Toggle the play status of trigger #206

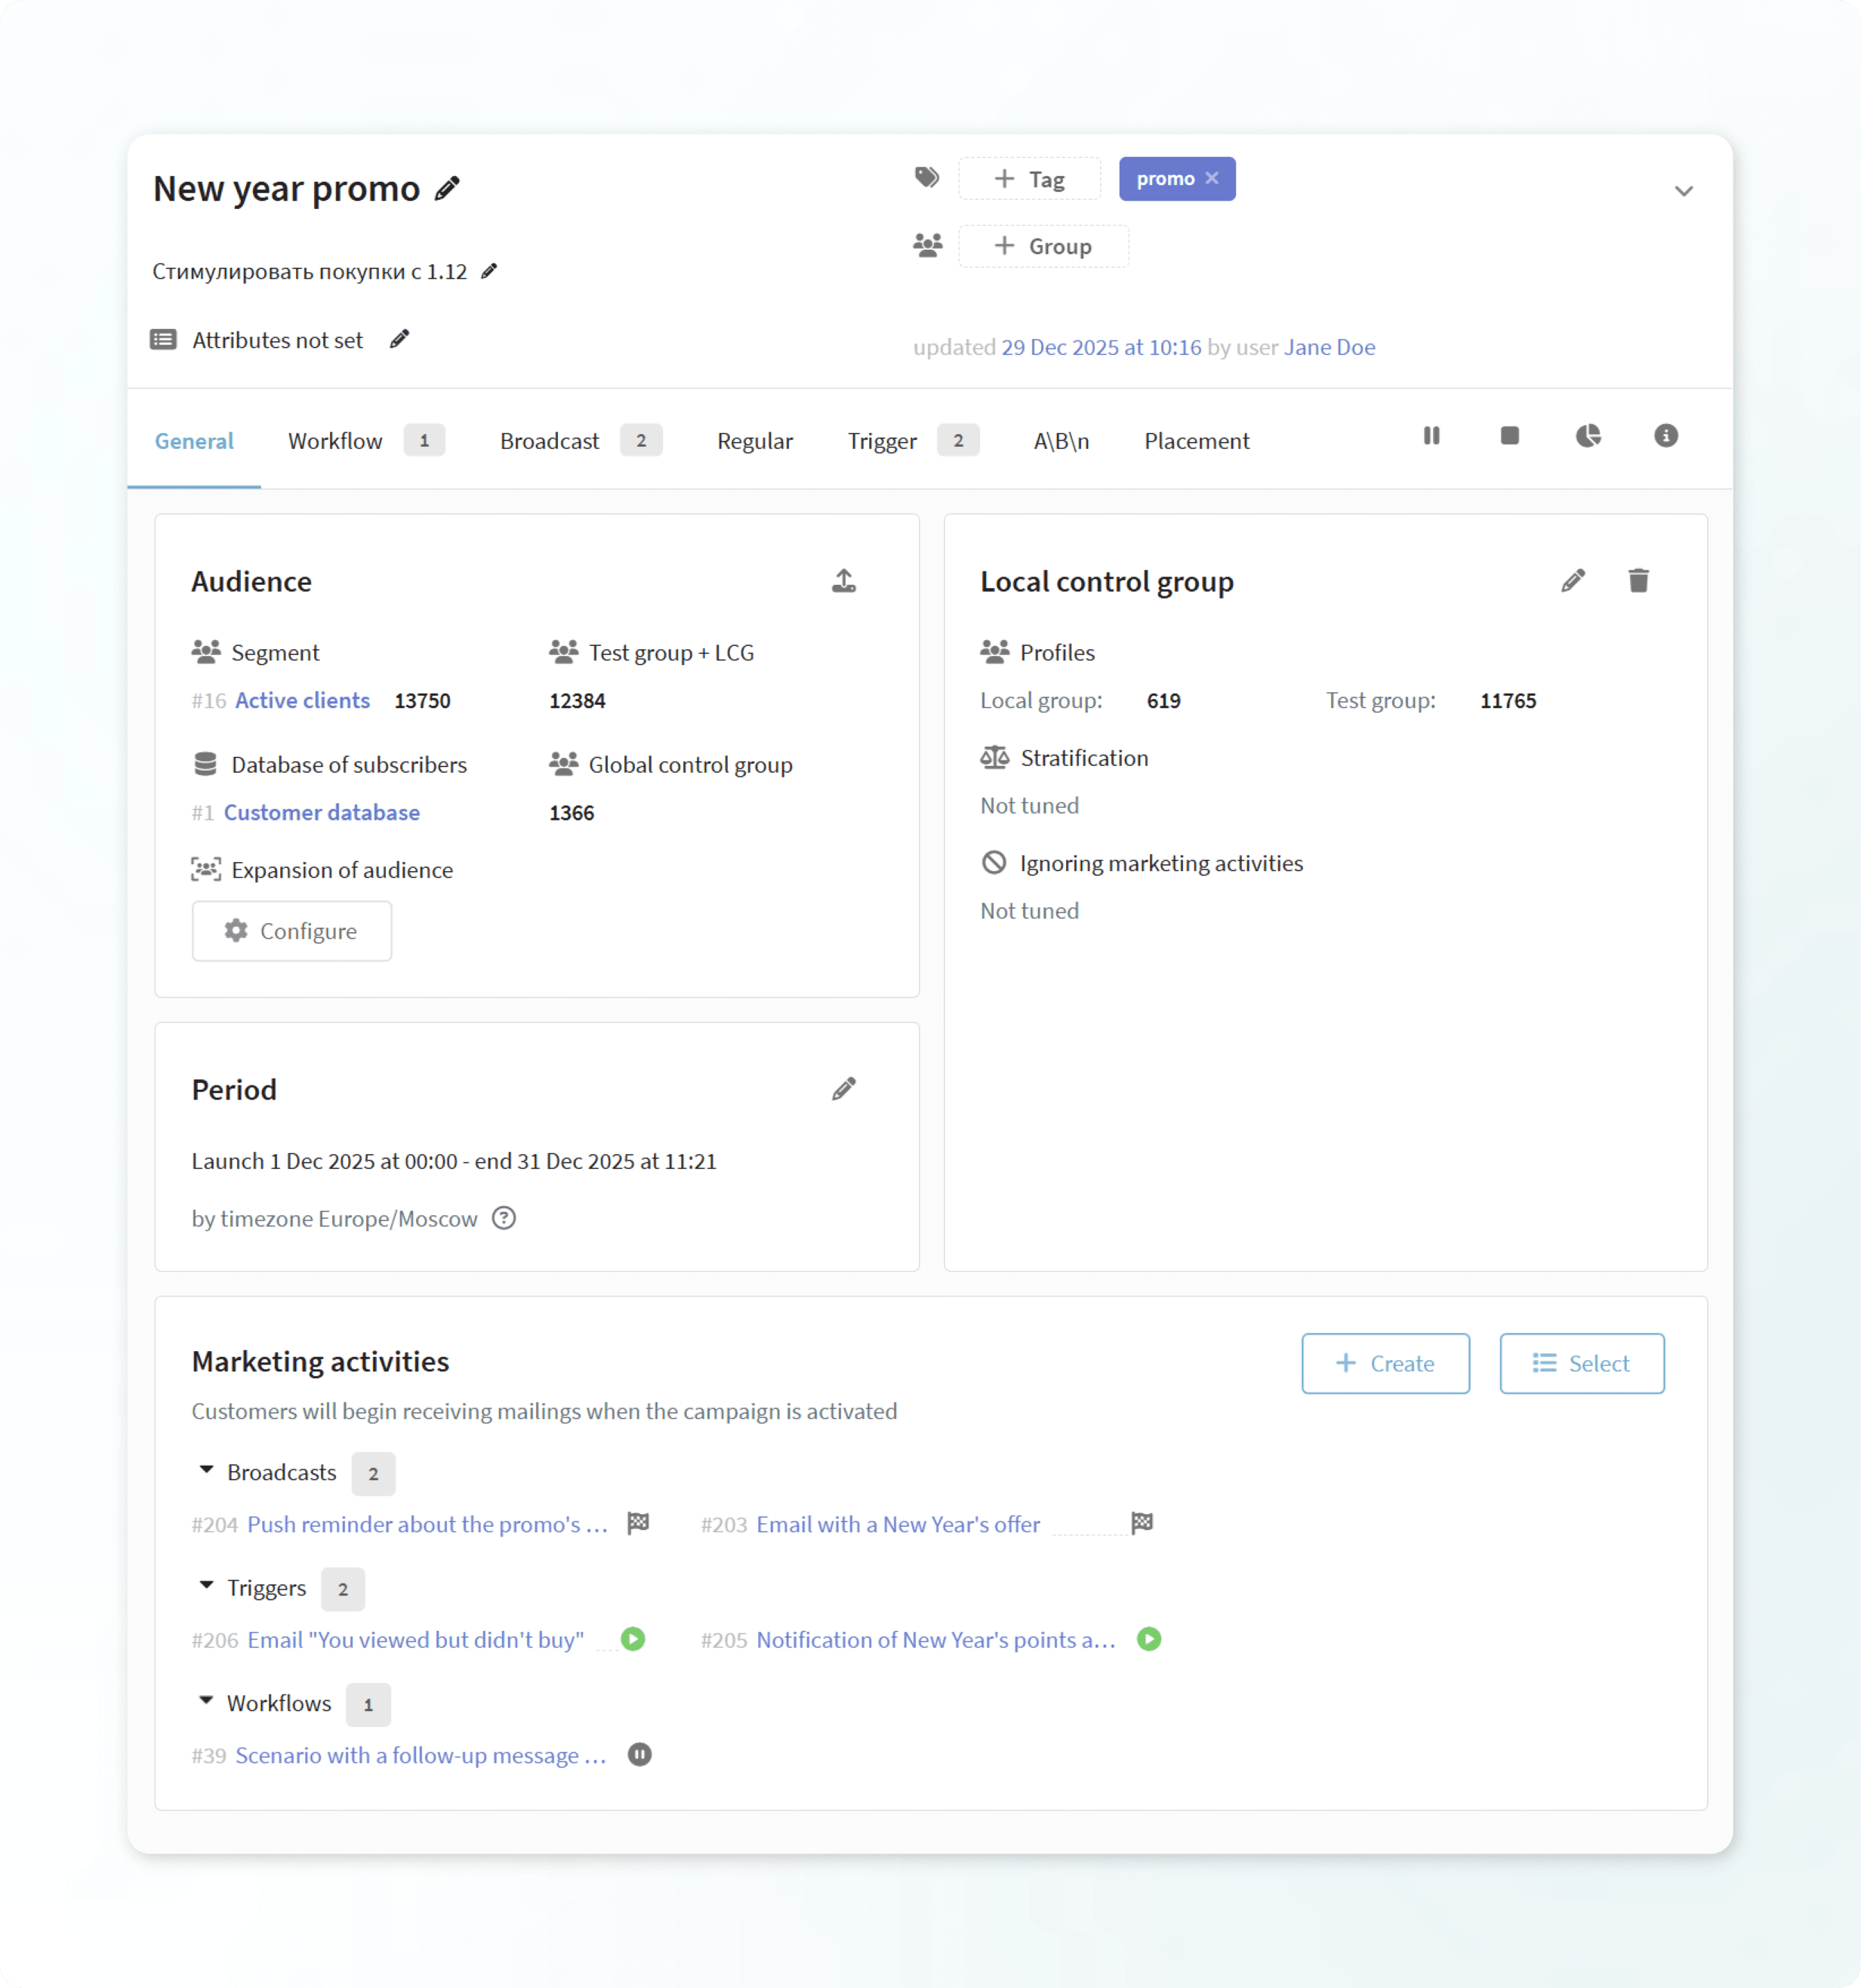pos(633,1639)
